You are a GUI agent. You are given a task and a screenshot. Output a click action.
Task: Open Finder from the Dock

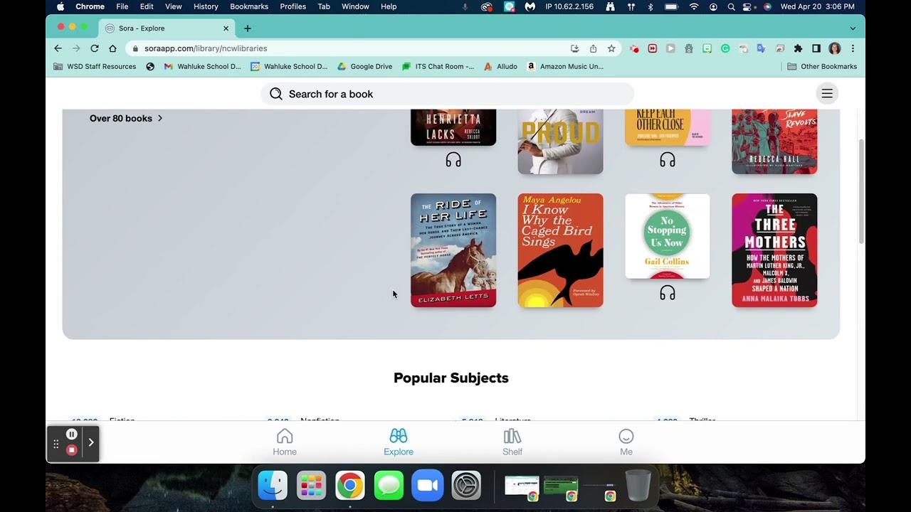273,486
